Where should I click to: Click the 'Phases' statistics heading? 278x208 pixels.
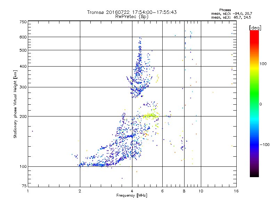tap(225, 10)
